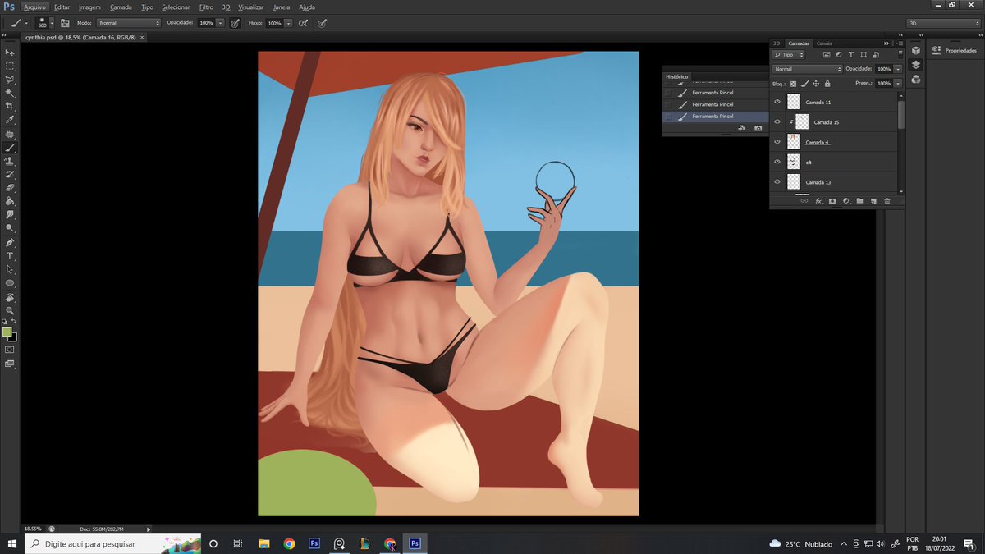This screenshot has height=554, width=985.
Task: Select the History Brush tool
Action: pyautogui.click(x=10, y=174)
